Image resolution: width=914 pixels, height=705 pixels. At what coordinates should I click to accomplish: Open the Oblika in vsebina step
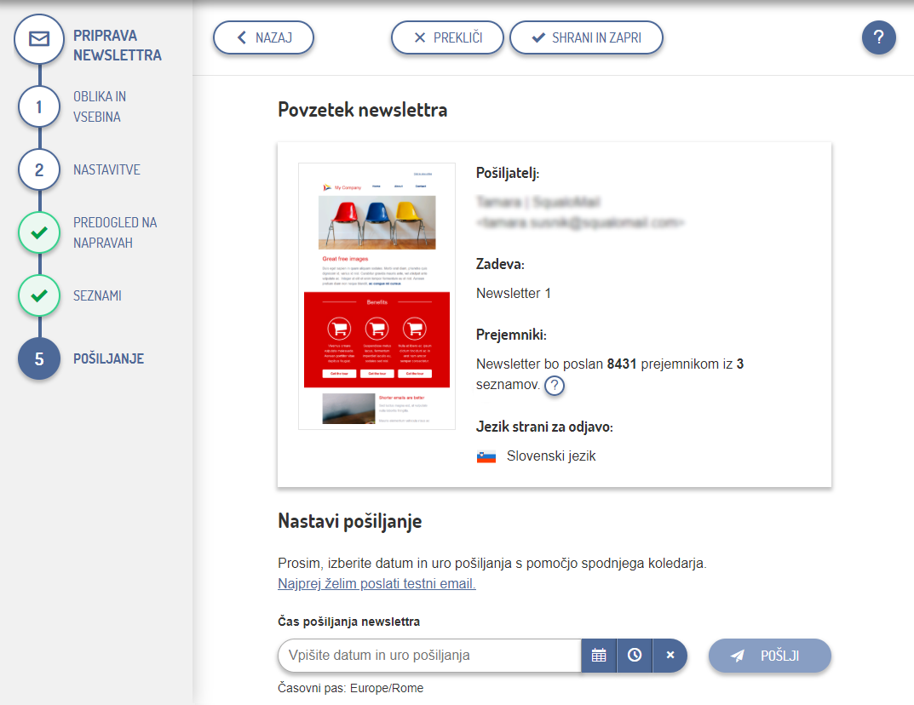(99, 107)
